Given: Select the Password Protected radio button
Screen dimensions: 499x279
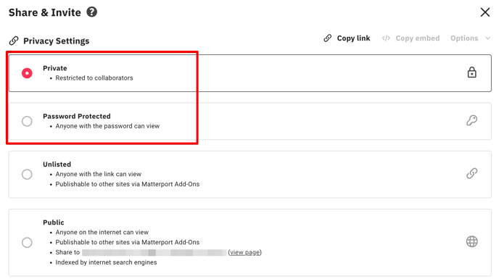Looking at the screenshot, I should 27,121.
